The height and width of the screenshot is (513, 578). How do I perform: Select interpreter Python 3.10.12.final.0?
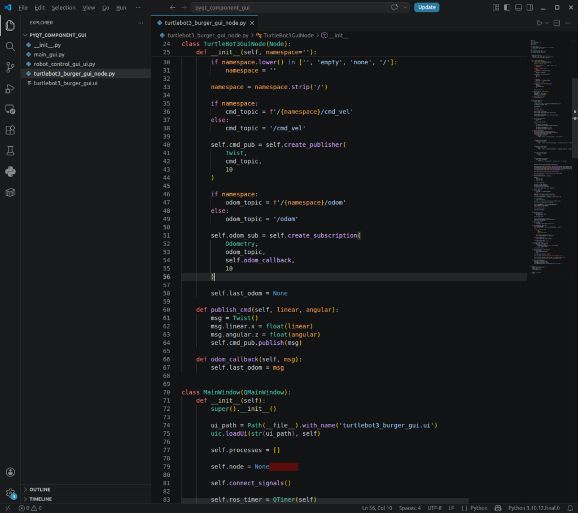coord(534,508)
